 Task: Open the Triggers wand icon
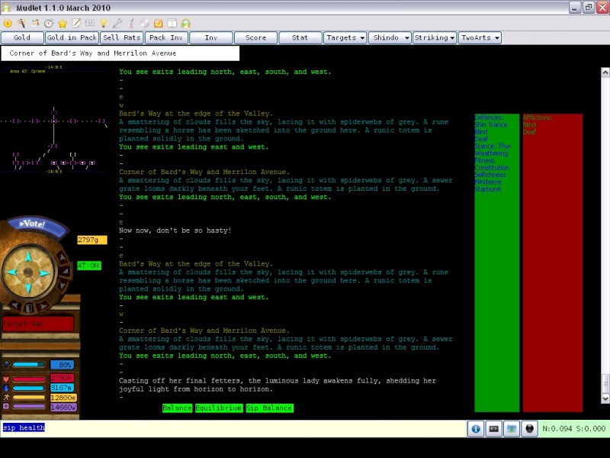click(21, 24)
